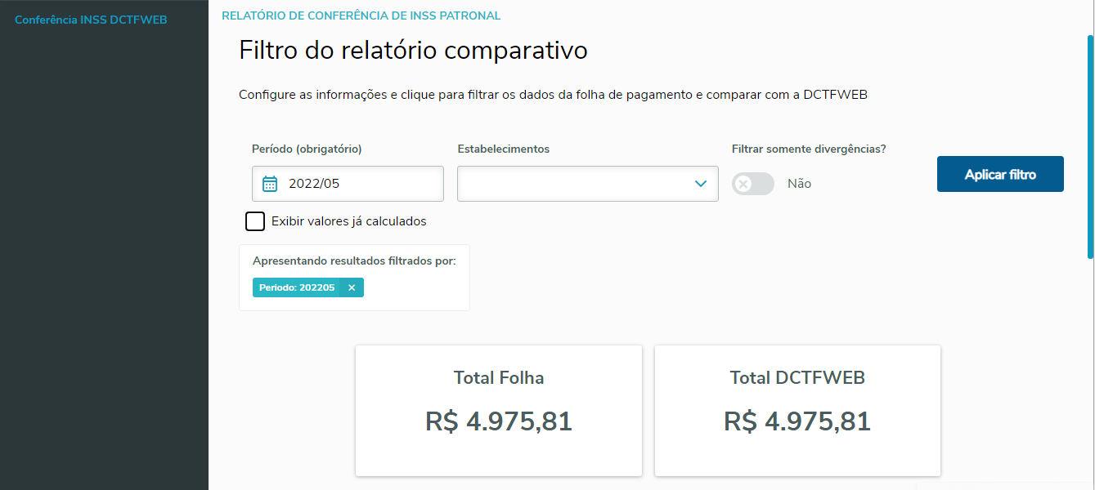This screenshot has width=1095, height=490.
Task: Check the Exibir valores já calculados box
Action: [x=255, y=221]
